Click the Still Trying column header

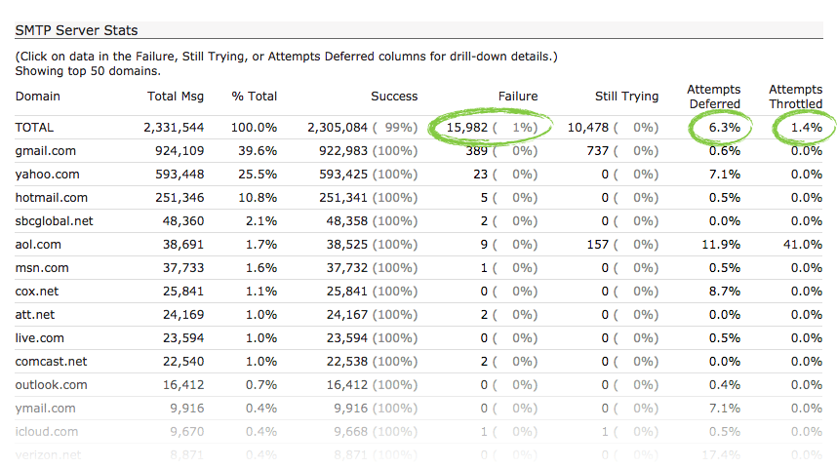click(626, 97)
